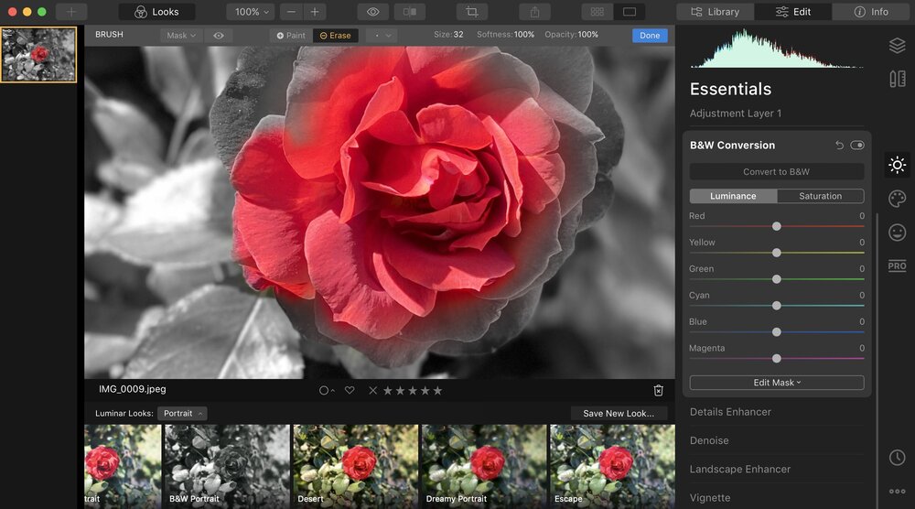The height and width of the screenshot is (509, 915).
Task: Open the Portrait tools face icon
Action: [x=897, y=232]
